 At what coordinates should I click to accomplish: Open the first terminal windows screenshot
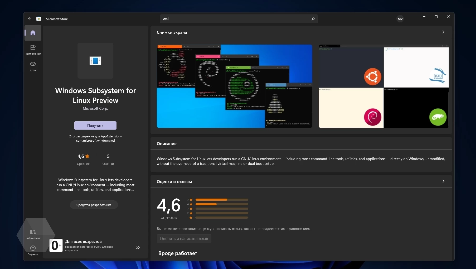click(x=235, y=86)
